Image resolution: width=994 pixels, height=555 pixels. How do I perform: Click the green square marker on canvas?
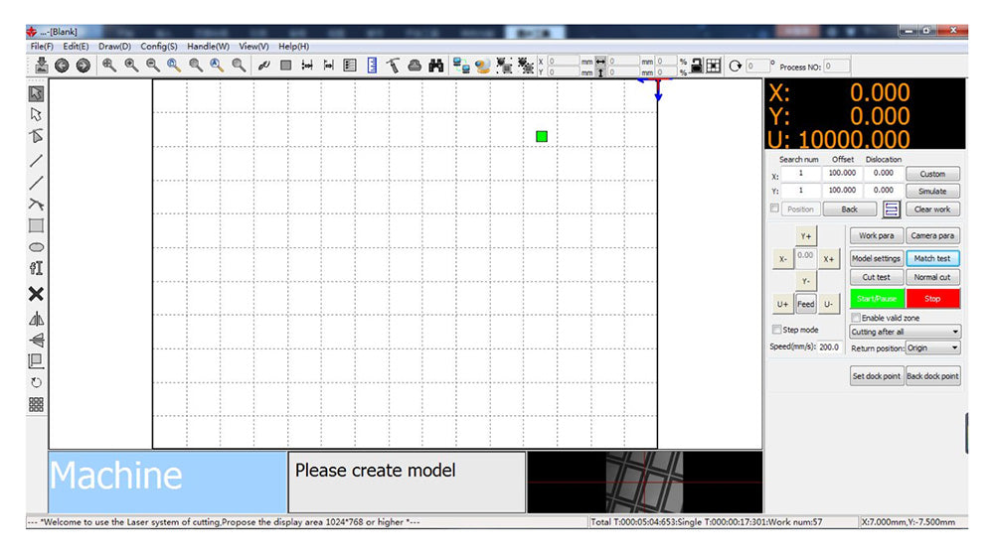[542, 136]
